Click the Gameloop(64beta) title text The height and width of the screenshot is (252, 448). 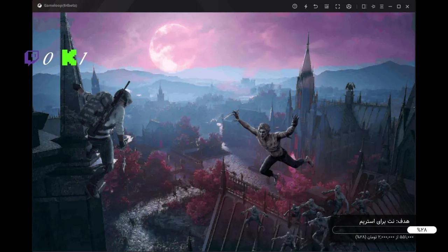click(61, 6)
